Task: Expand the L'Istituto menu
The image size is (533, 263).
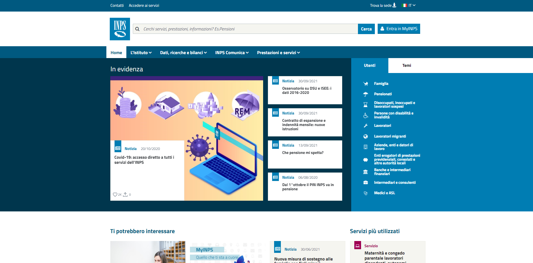Action: tap(141, 53)
